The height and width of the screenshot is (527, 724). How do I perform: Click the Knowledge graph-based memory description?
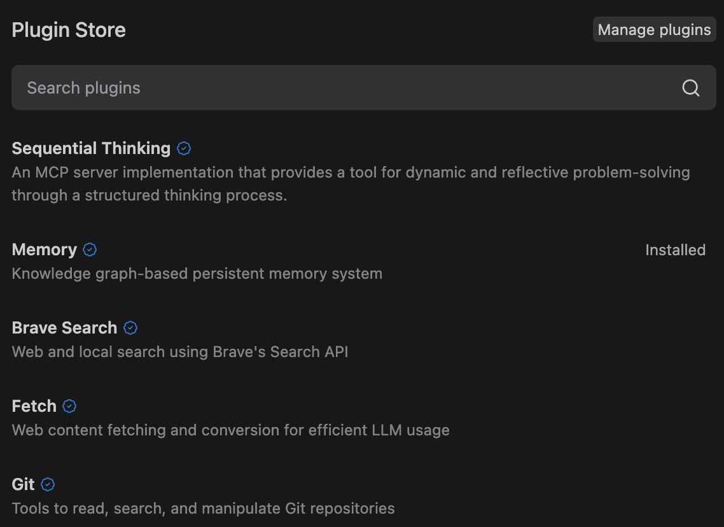coord(197,274)
